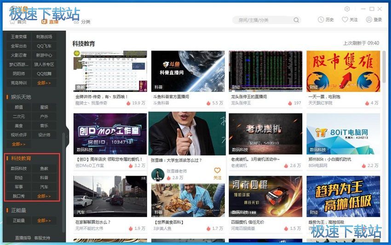391x245 pixels.
Task: Click 张雪峰老师 round avatar
Action: point(158,175)
